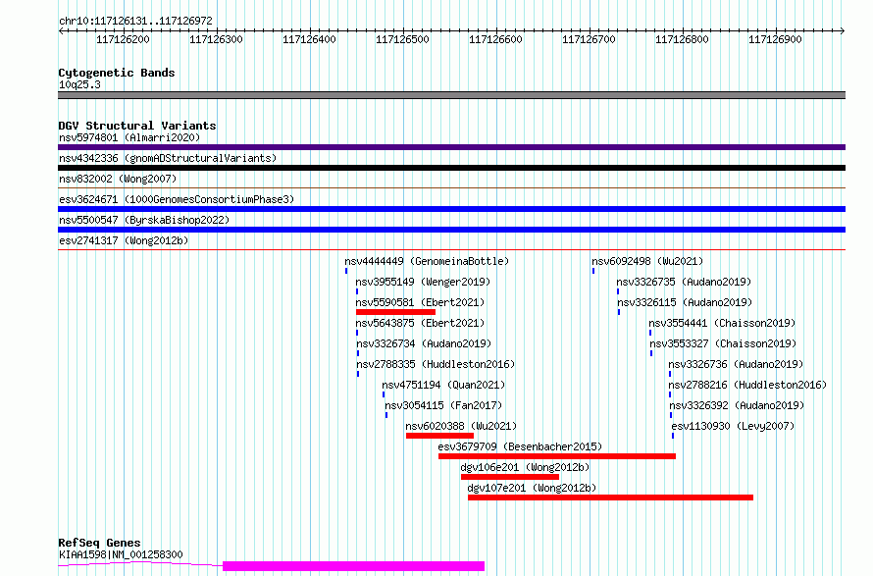
Task: Click the gray 10q25.3 cytogenetic band bar
Action: (x=451, y=95)
